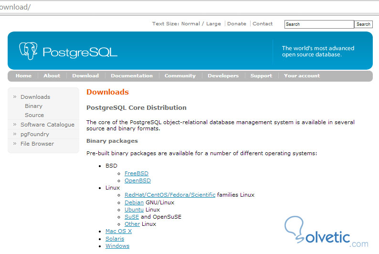Click the browser address bar
Image resolution: width=379 pixels, height=254 pixels.
click(189, 7)
